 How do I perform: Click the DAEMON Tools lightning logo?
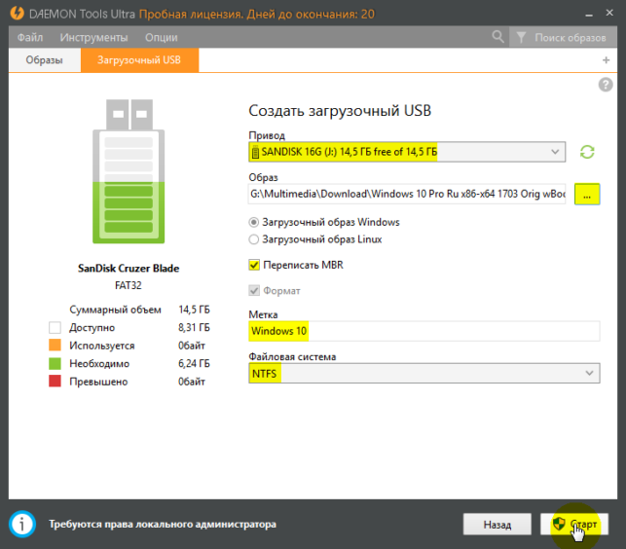point(17,14)
